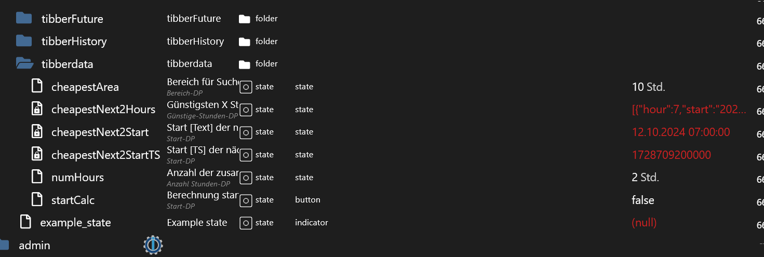Viewport: 764px width, 257px height.
Task: Click the locked cheapestNext2StartTS file icon
Action: click(37, 155)
